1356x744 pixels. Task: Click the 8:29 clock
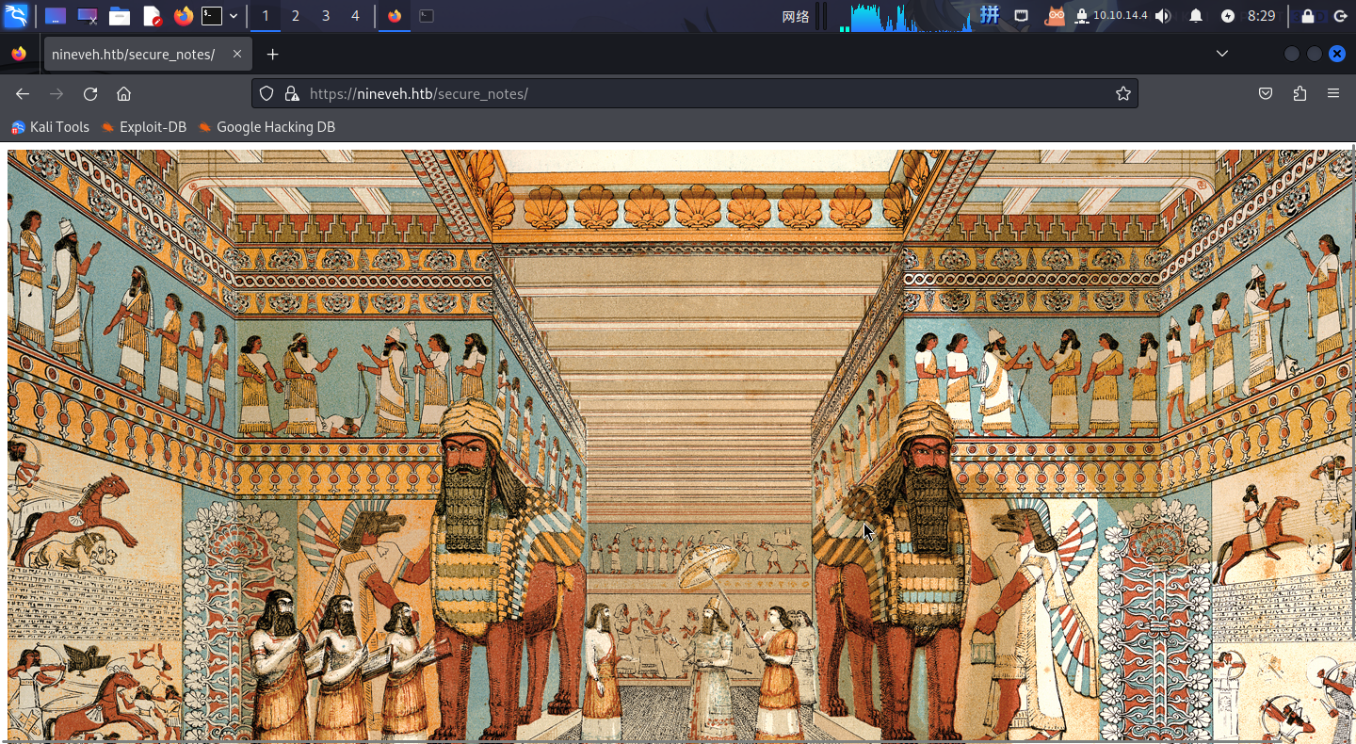tap(1262, 16)
